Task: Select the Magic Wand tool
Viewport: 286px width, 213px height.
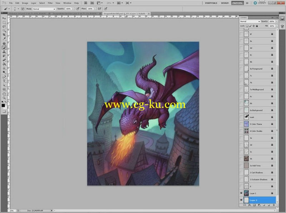Action: point(4,30)
